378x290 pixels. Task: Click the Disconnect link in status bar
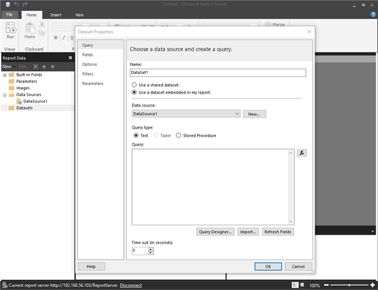point(130,285)
